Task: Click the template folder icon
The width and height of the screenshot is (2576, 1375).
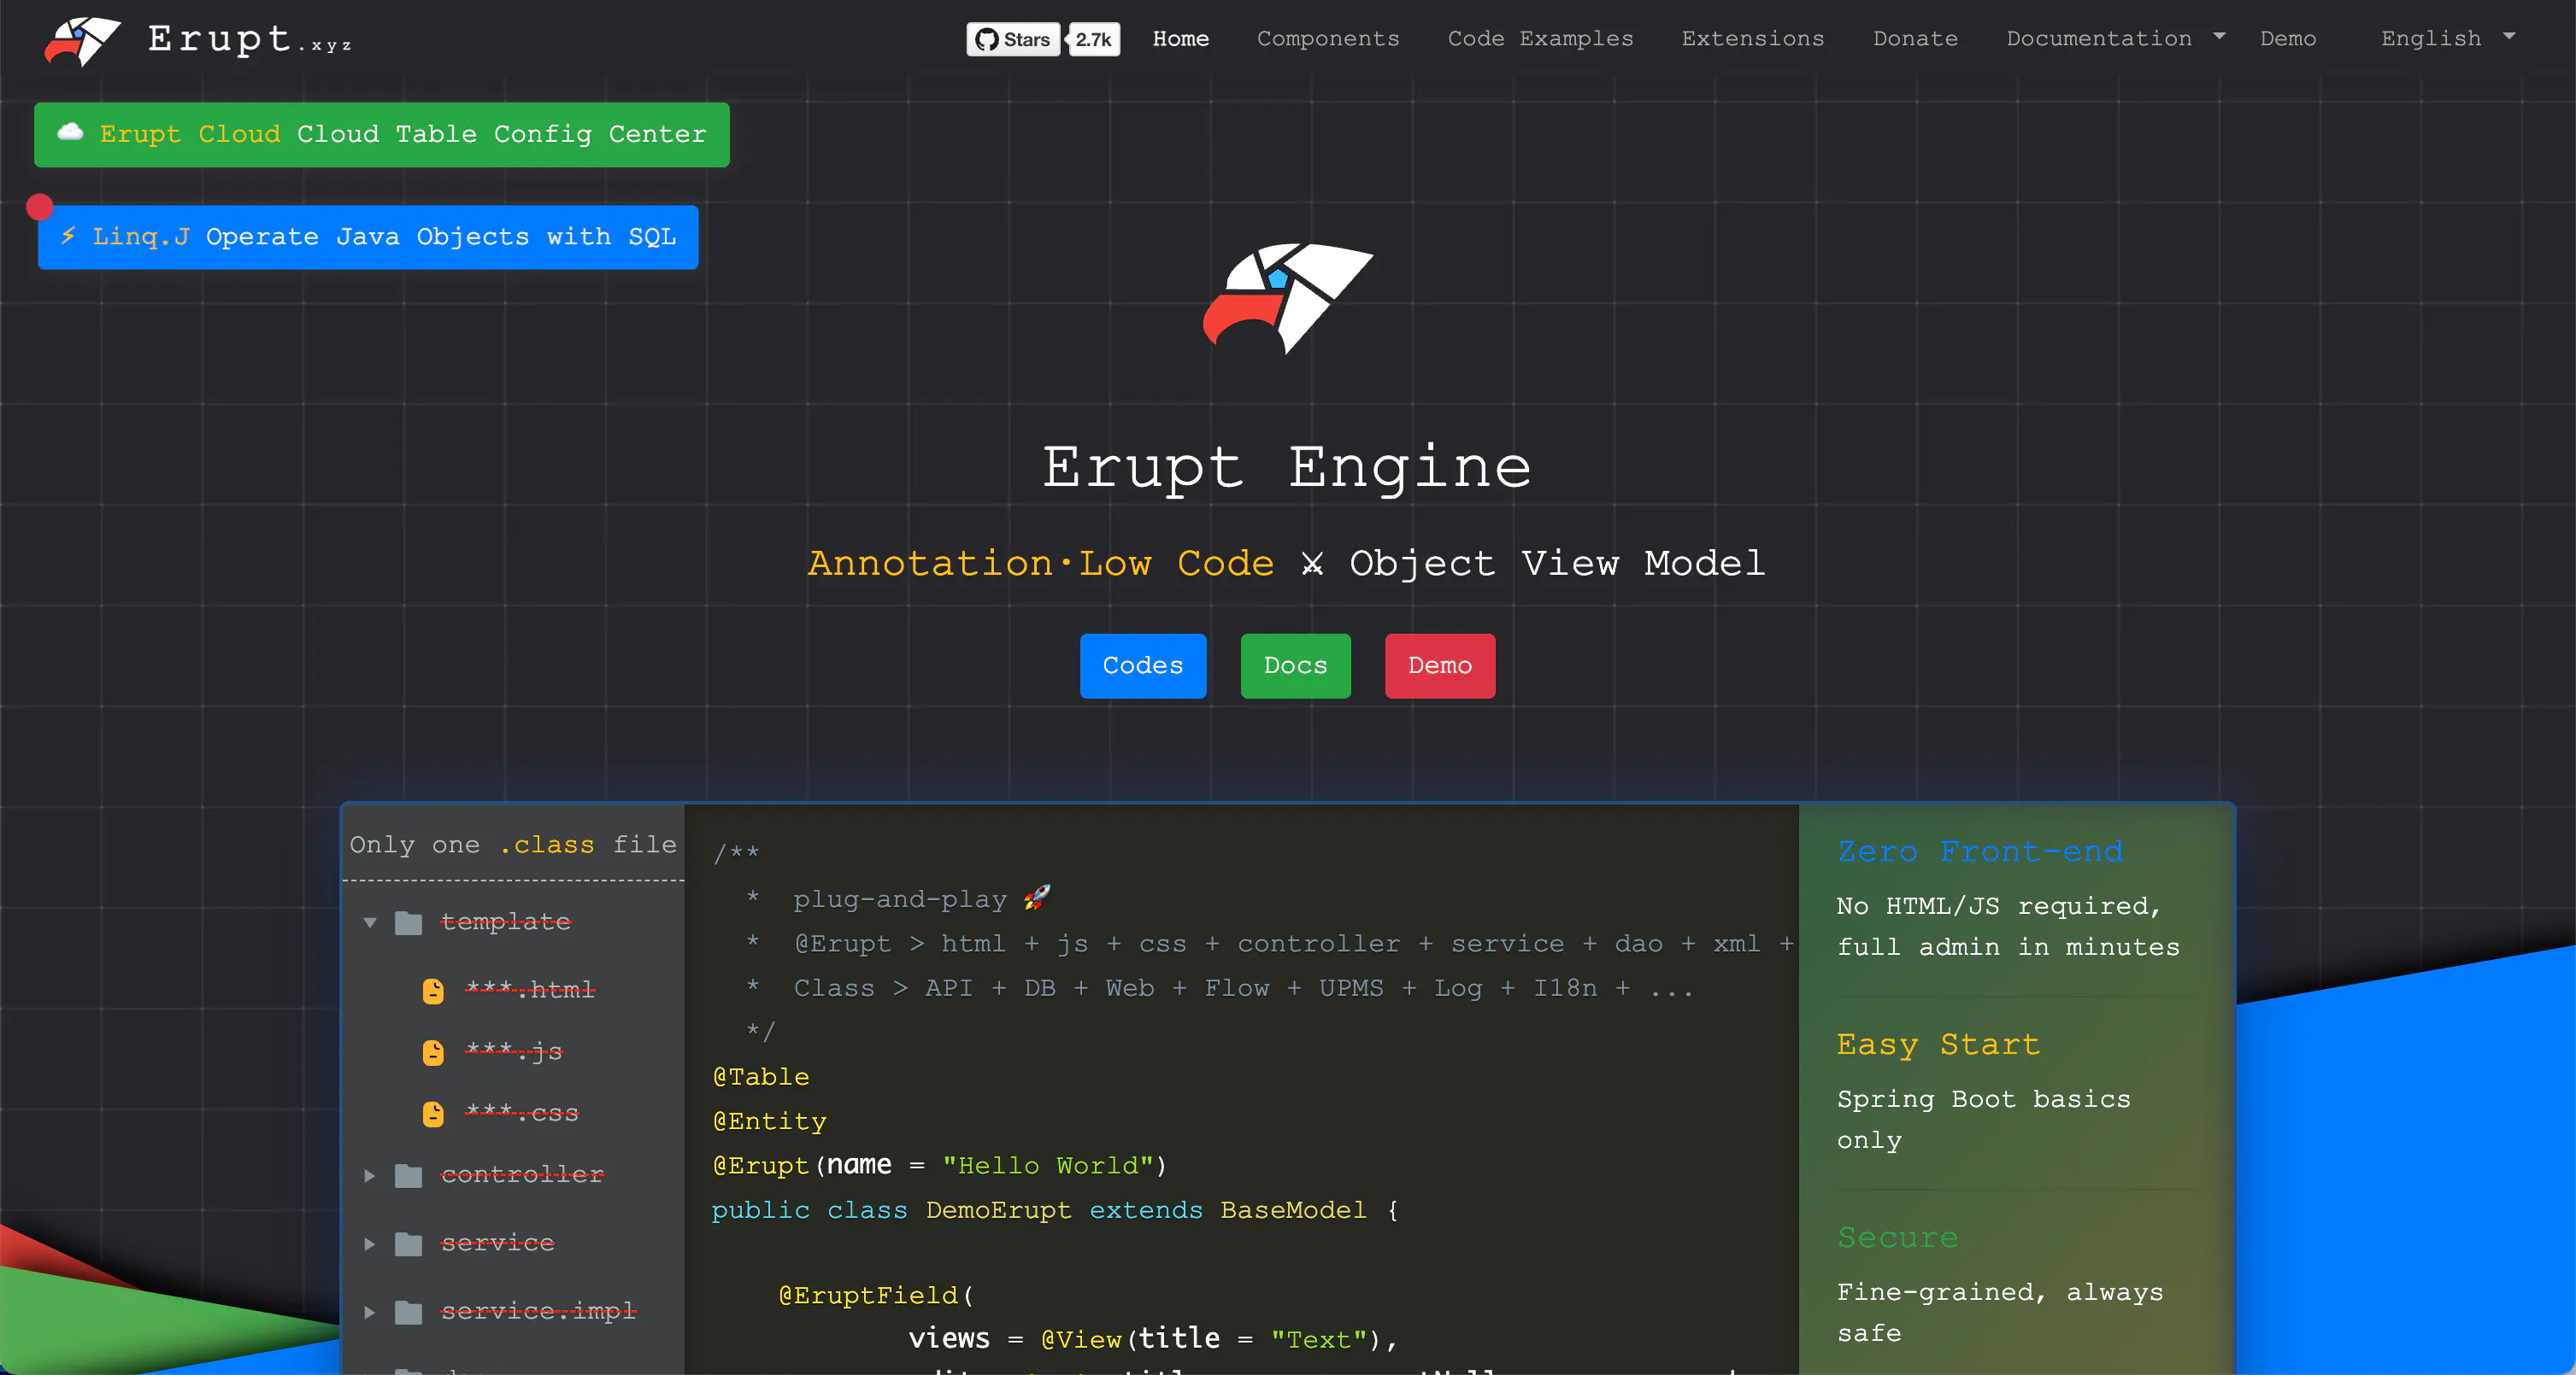Action: click(x=408, y=922)
